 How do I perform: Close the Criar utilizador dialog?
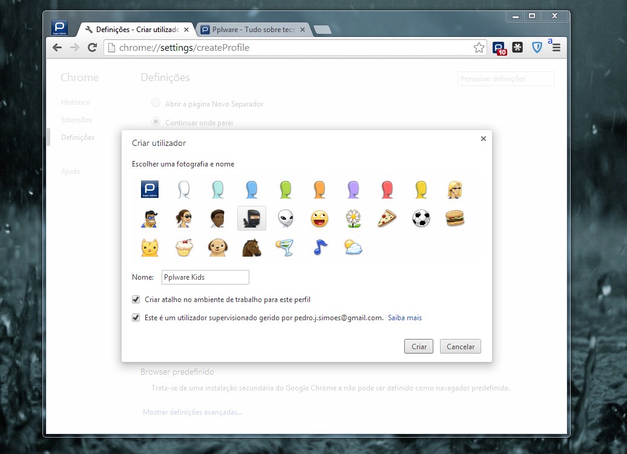483,139
